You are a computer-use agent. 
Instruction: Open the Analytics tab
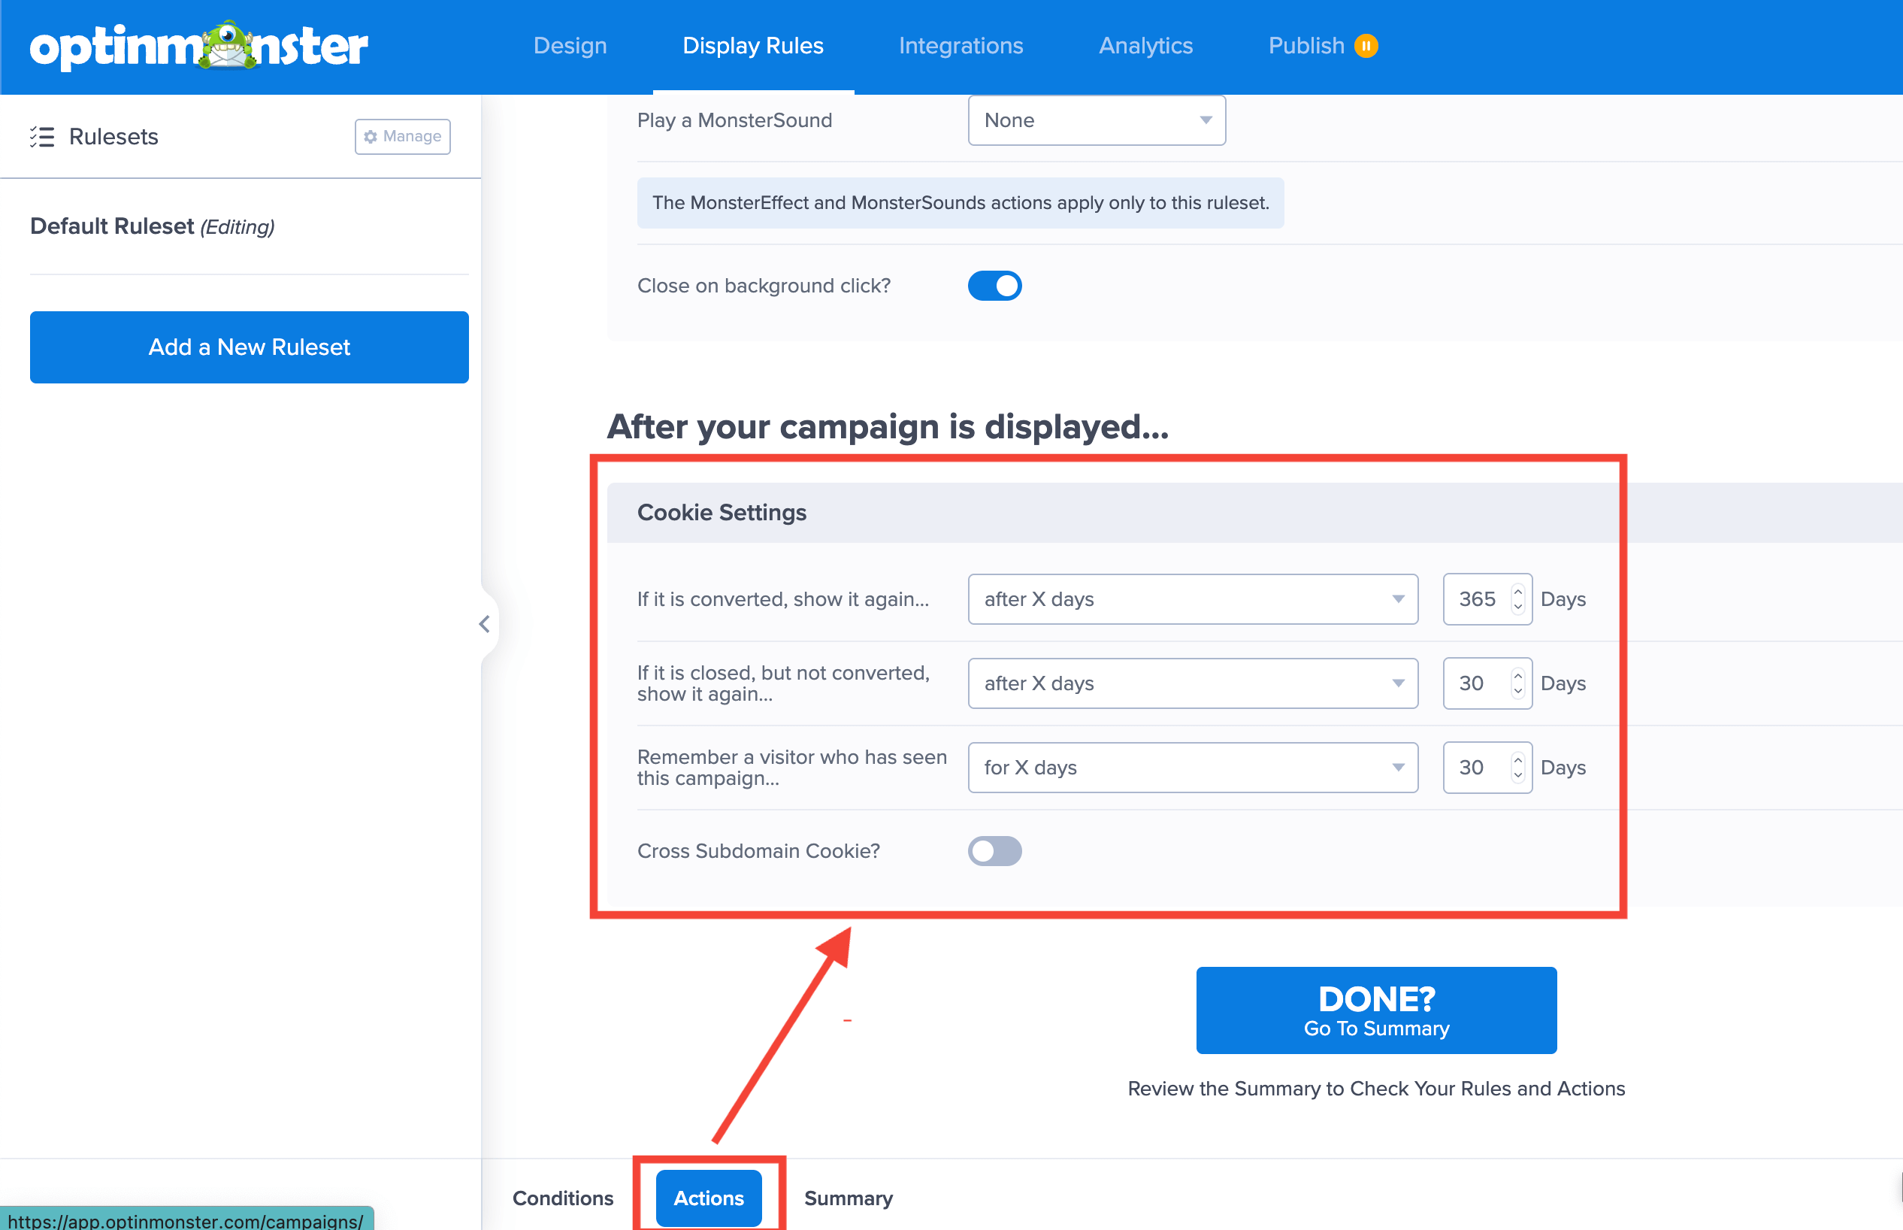(1145, 46)
